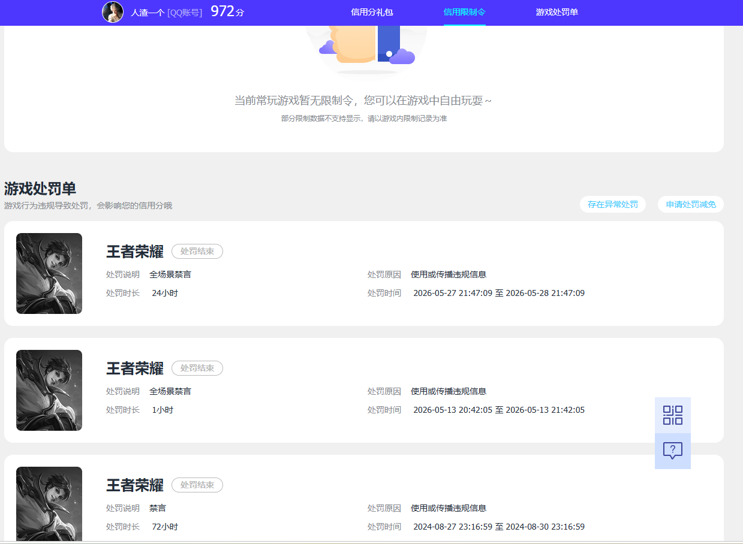The height and width of the screenshot is (544, 743).
Task: Click the [QQ账号] label
Action: coord(185,12)
